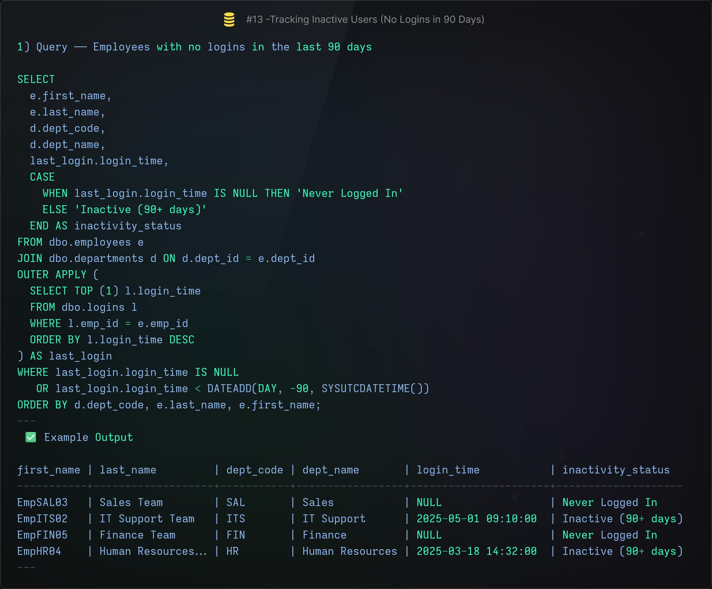Click the line 'FROM dbo.employees e'
The height and width of the screenshot is (589, 712).
click(x=80, y=242)
